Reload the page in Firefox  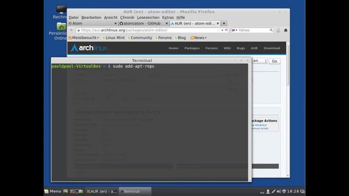[x=226, y=30]
